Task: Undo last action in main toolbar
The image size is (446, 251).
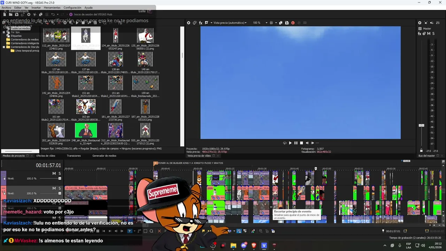Action: (x=53, y=14)
